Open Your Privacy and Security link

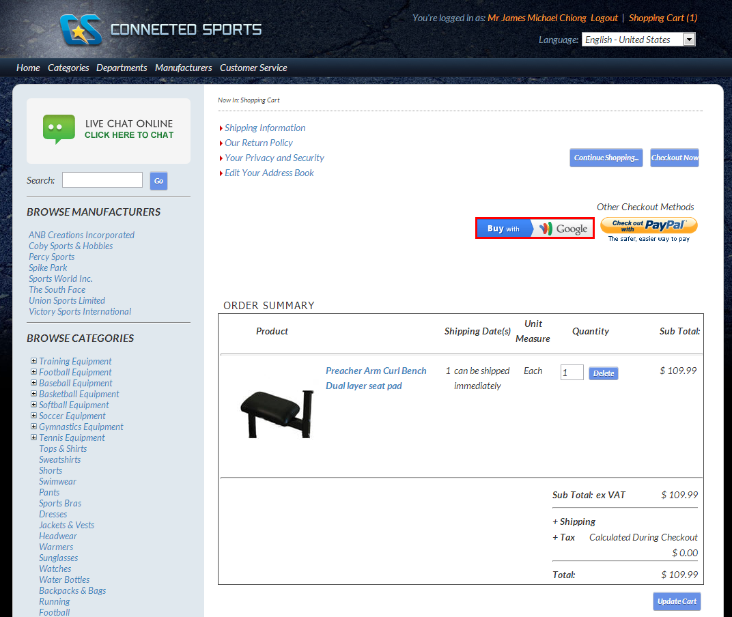(274, 158)
